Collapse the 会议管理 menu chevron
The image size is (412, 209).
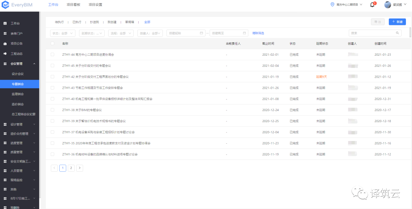click(34, 64)
